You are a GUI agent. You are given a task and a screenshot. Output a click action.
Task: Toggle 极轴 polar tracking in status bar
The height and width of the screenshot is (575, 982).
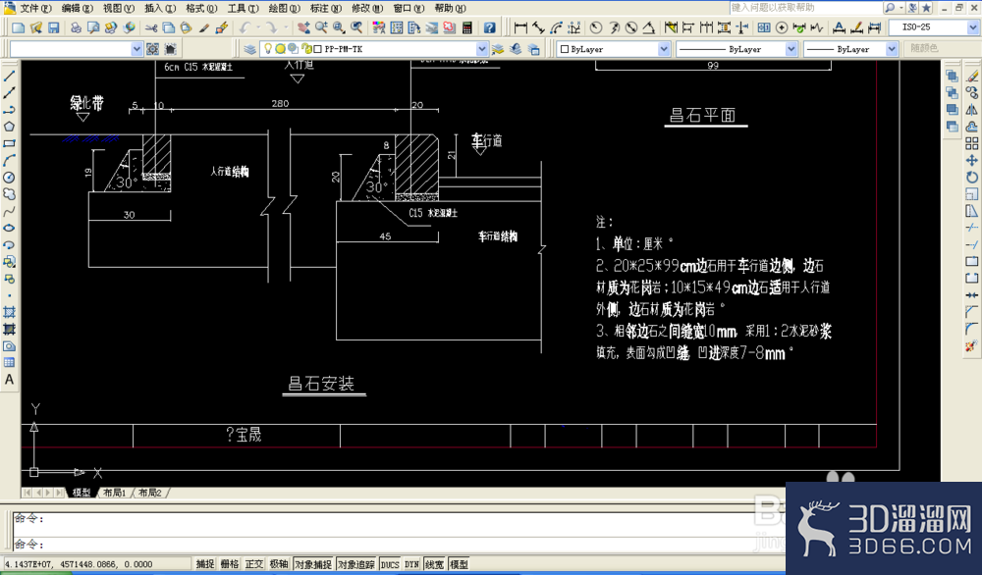[x=279, y=564]
